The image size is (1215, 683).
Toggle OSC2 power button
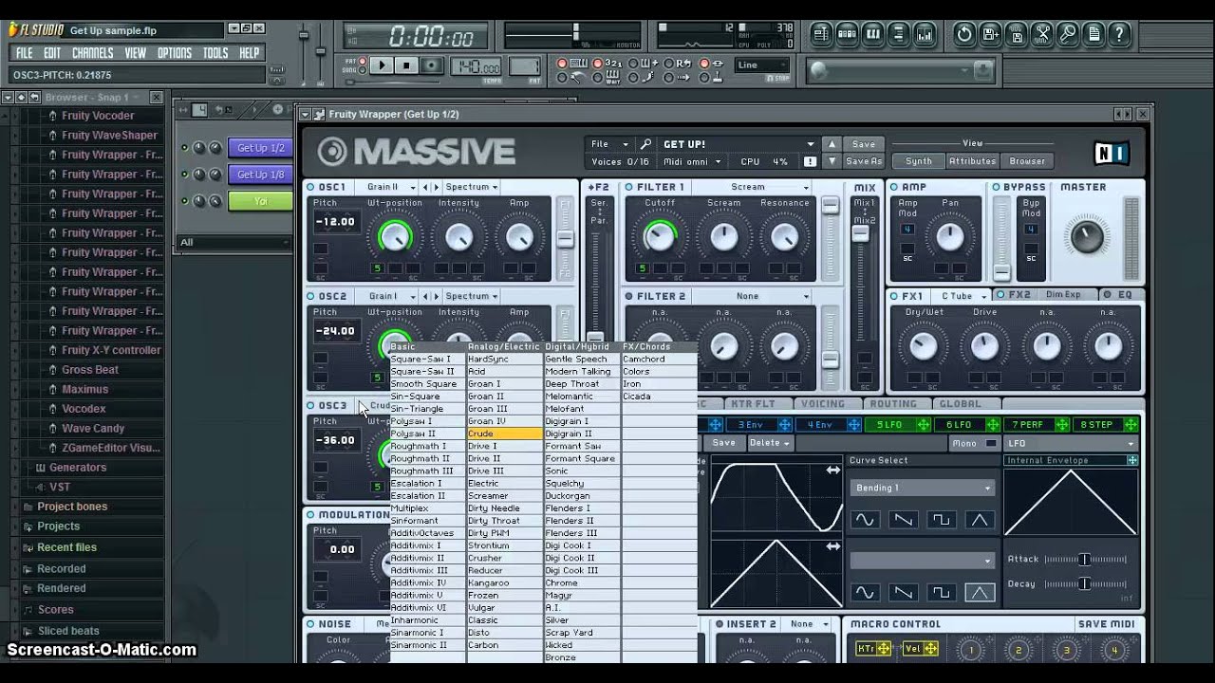pyautogui.click(x=310, y=296)
